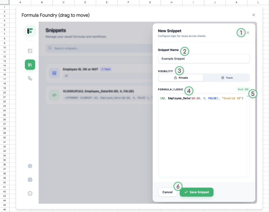Open the workflows icon in sidebar
The height and width of the screenshot is (212, 269).
pyautogui.click(x=30, y=78)
